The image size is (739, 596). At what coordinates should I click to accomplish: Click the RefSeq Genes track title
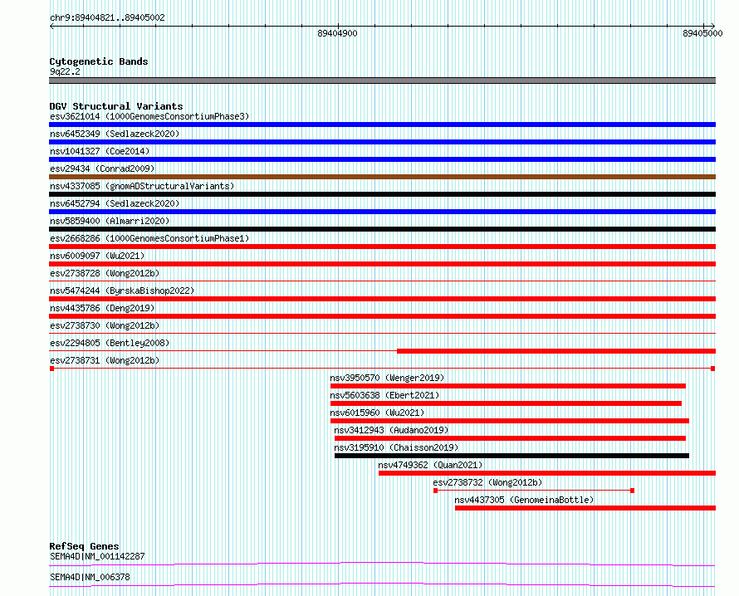pos(84,546)
